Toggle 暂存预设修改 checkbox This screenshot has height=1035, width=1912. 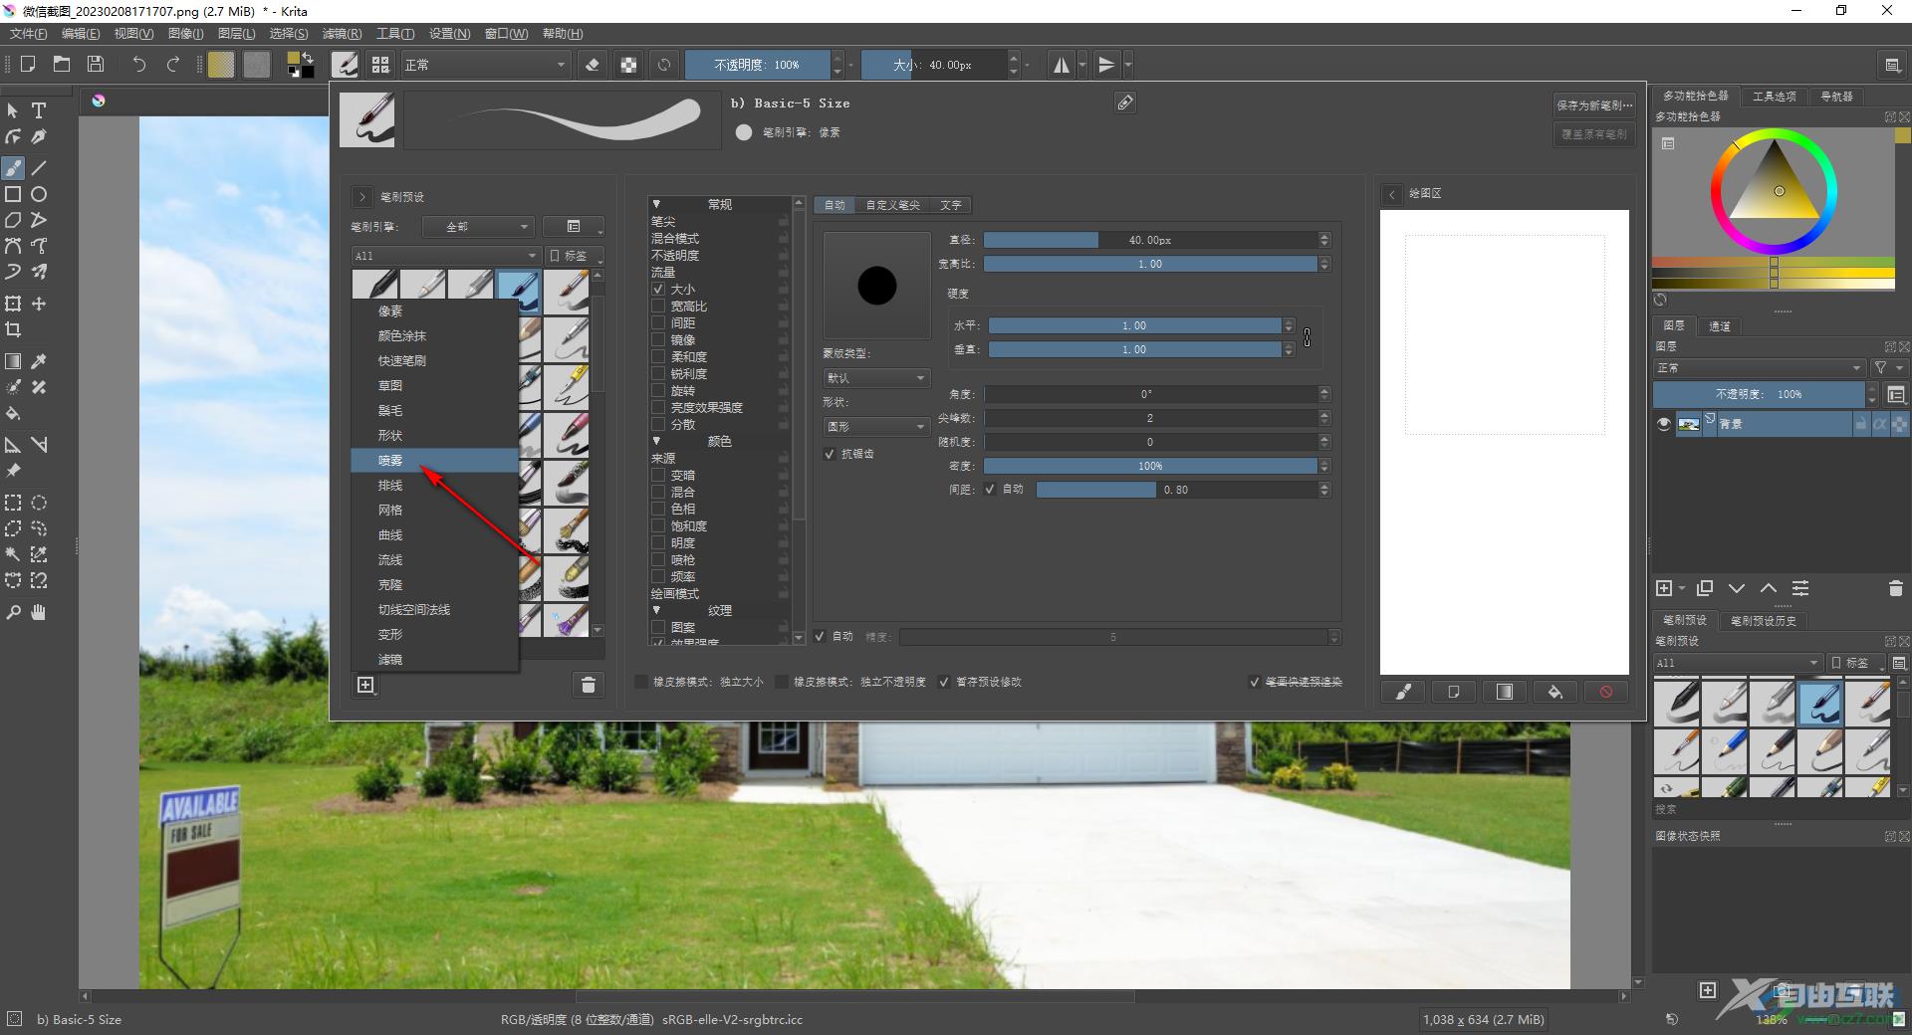tap(944, 682)
